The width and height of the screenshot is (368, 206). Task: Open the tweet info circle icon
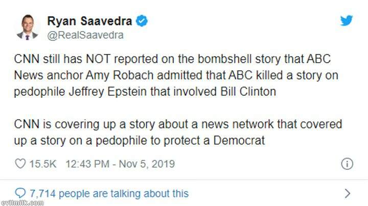coord(347,164)
